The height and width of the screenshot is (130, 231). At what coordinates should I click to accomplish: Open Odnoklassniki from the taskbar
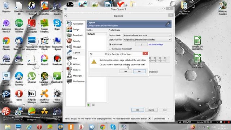click(x=71, y=127)
